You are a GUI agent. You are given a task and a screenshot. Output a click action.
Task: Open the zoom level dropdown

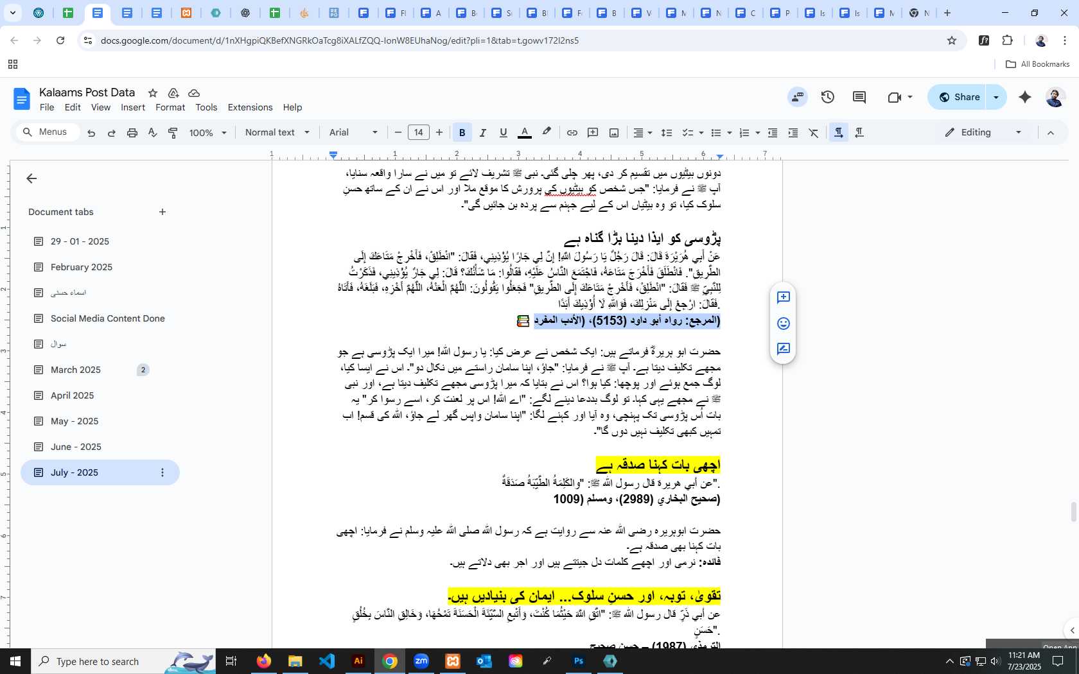pos(208,133)
